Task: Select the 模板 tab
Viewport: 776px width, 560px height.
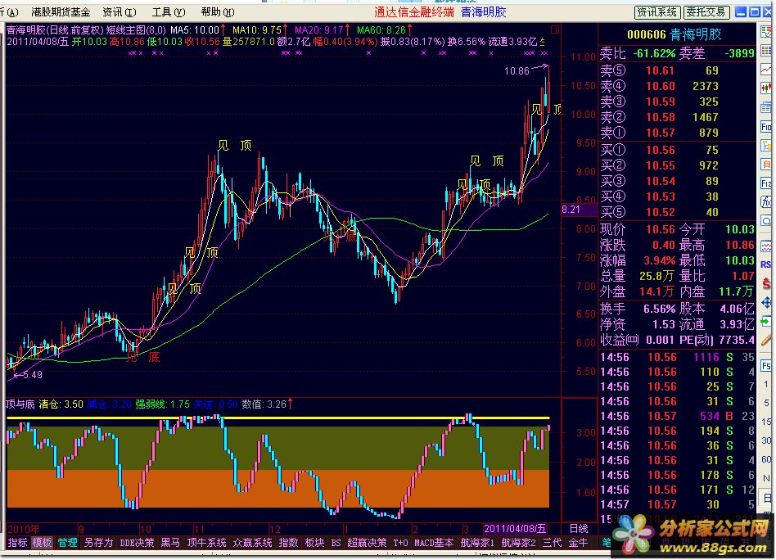Action: (x=42, y=543)
